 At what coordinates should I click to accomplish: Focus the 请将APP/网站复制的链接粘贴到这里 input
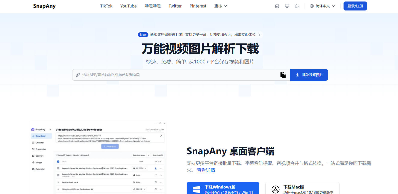[x=181, y=75]
